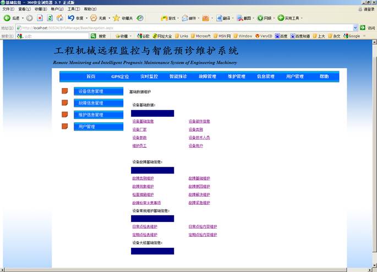The height and width of the screenshot is (272, 377).
Task: Click the browser Back arrow icon
Action: tap(7, 18)
